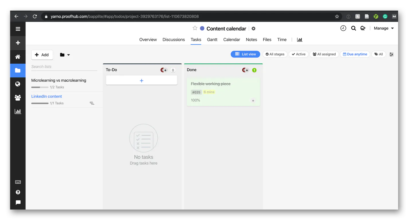Add a task with plus in To-Do column
Viewport: 413px width, 221px height.
142,81
